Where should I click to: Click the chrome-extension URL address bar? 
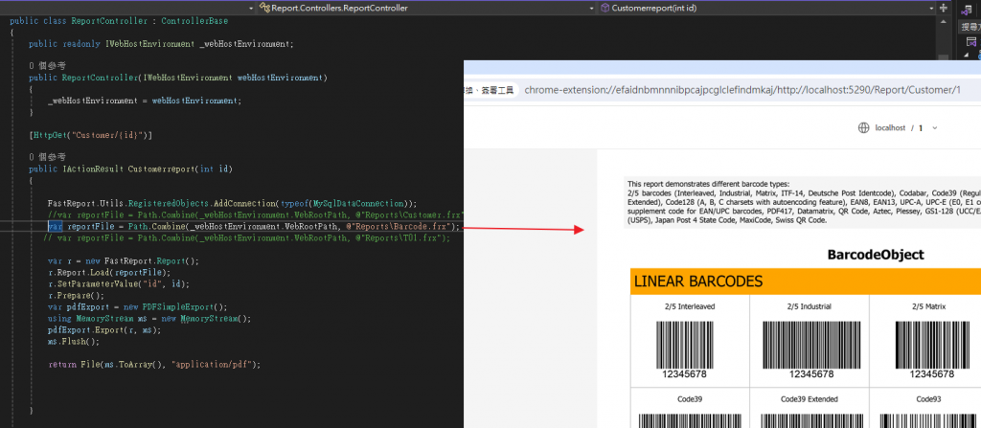[742, 90]
